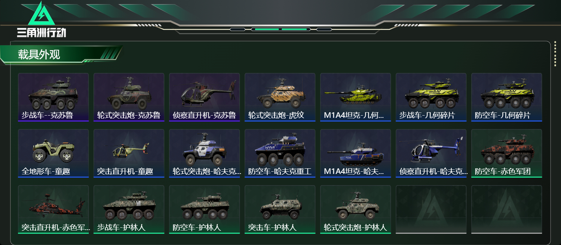Open the 步战车-几何碎片 skin

(x=431, y=97)
